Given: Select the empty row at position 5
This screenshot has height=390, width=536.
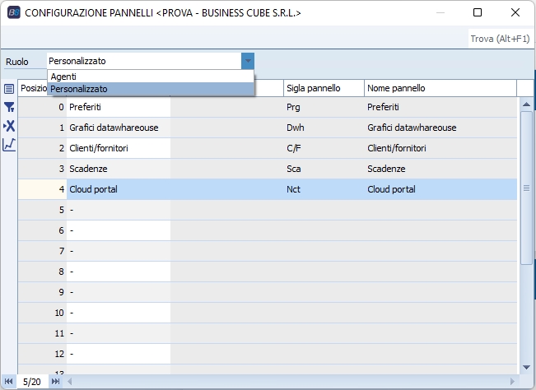Looking at the screenshot, I should pyautogui.click(x=268, y=210).
